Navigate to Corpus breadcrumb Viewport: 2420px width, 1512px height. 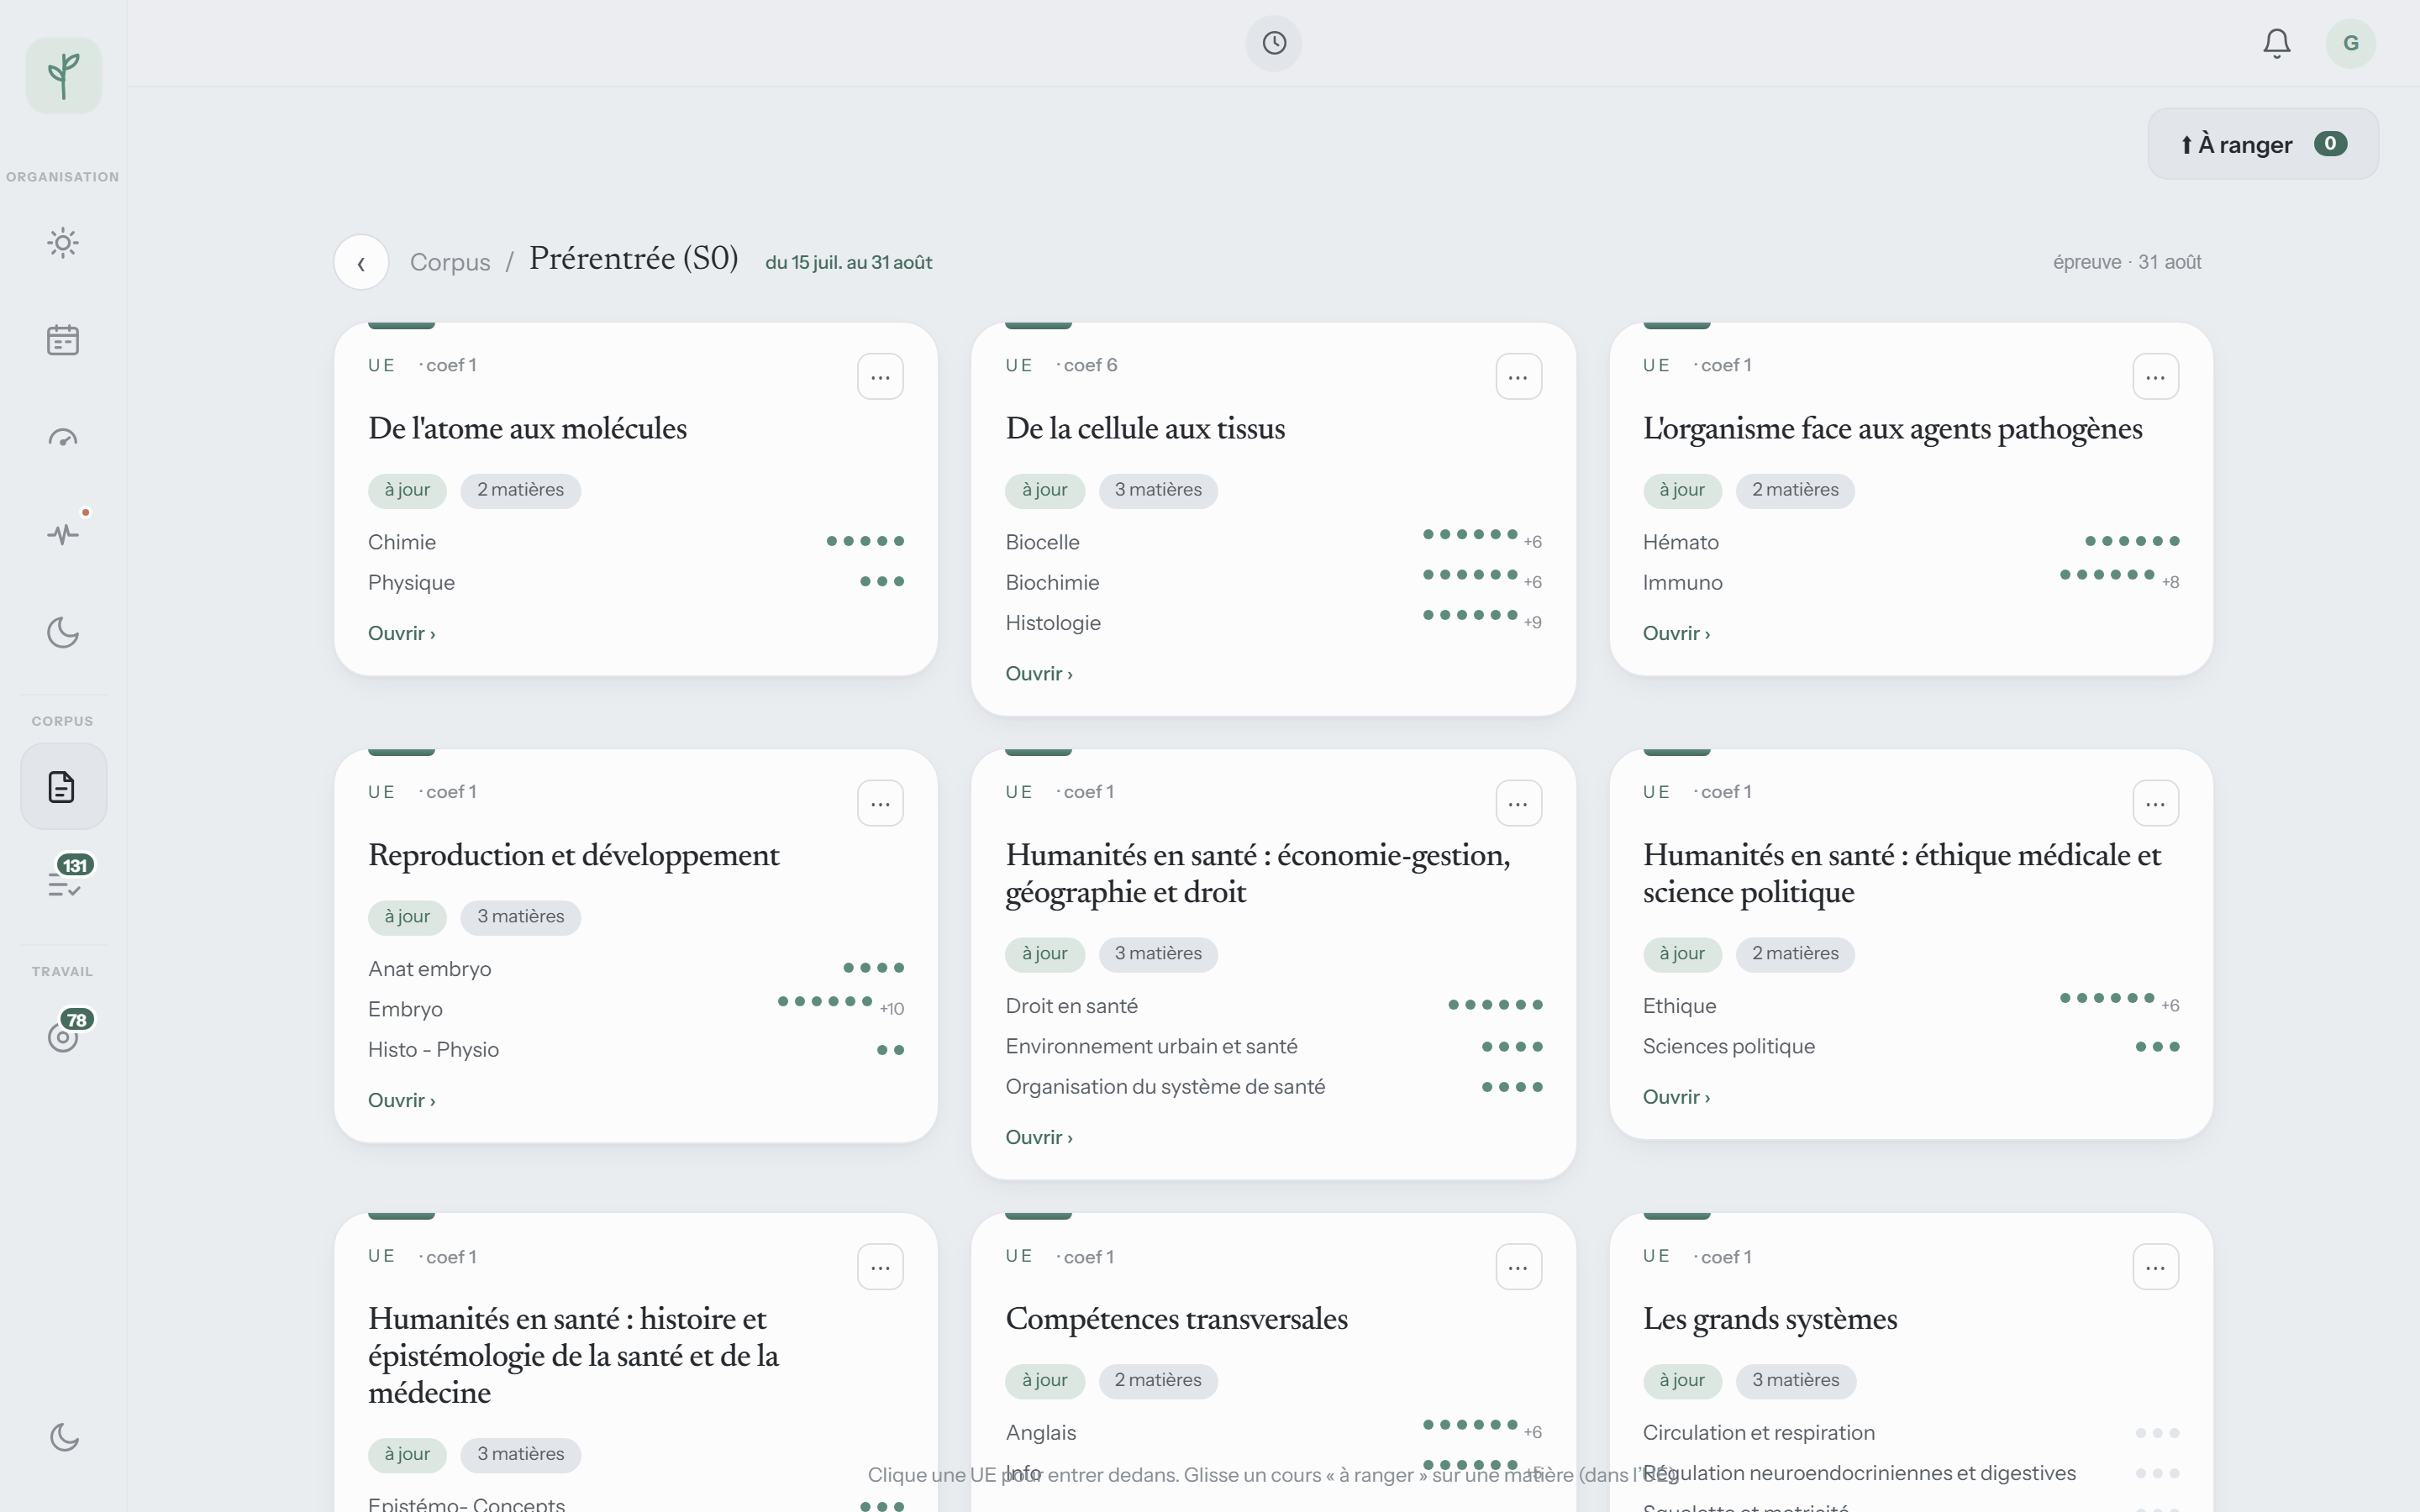[x=450, y=262]
